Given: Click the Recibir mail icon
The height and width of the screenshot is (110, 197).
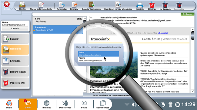Looking at the screenshot, I should click(x=22, y=5).
